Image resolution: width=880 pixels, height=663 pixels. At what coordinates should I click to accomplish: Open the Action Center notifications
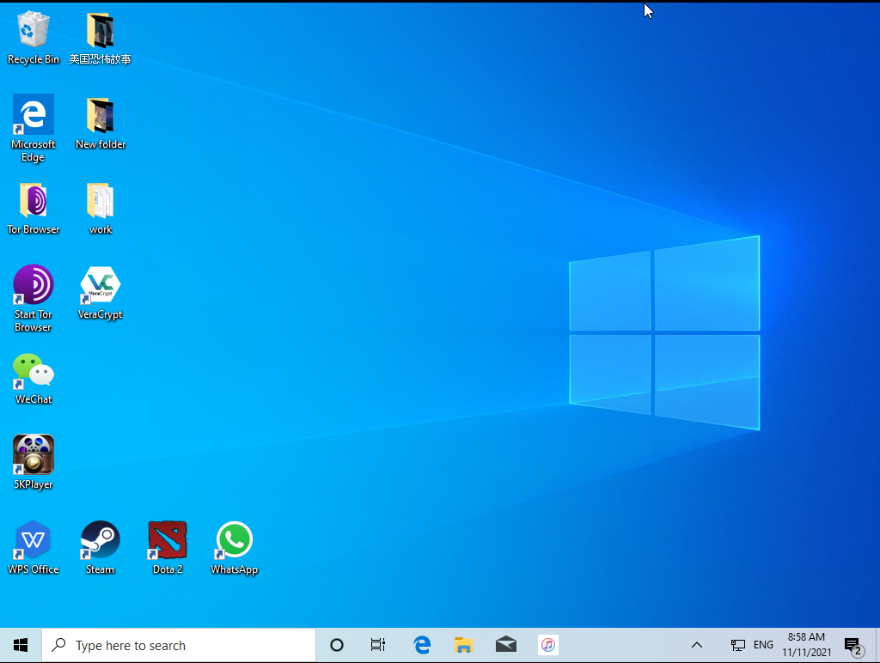point(855,646)
